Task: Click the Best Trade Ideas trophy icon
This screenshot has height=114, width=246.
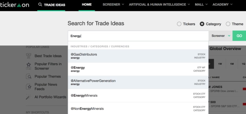Action: 28,56
